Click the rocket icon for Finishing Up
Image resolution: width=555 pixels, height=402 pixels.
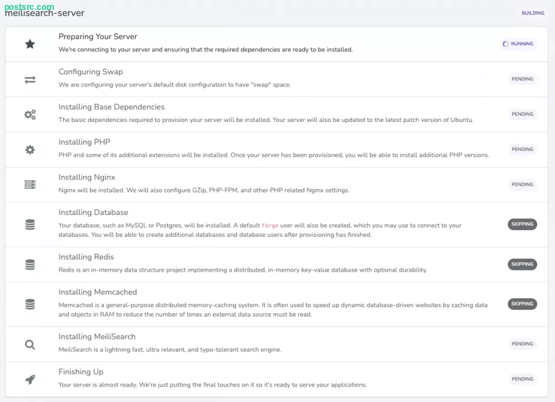click(x=30, y=379)
